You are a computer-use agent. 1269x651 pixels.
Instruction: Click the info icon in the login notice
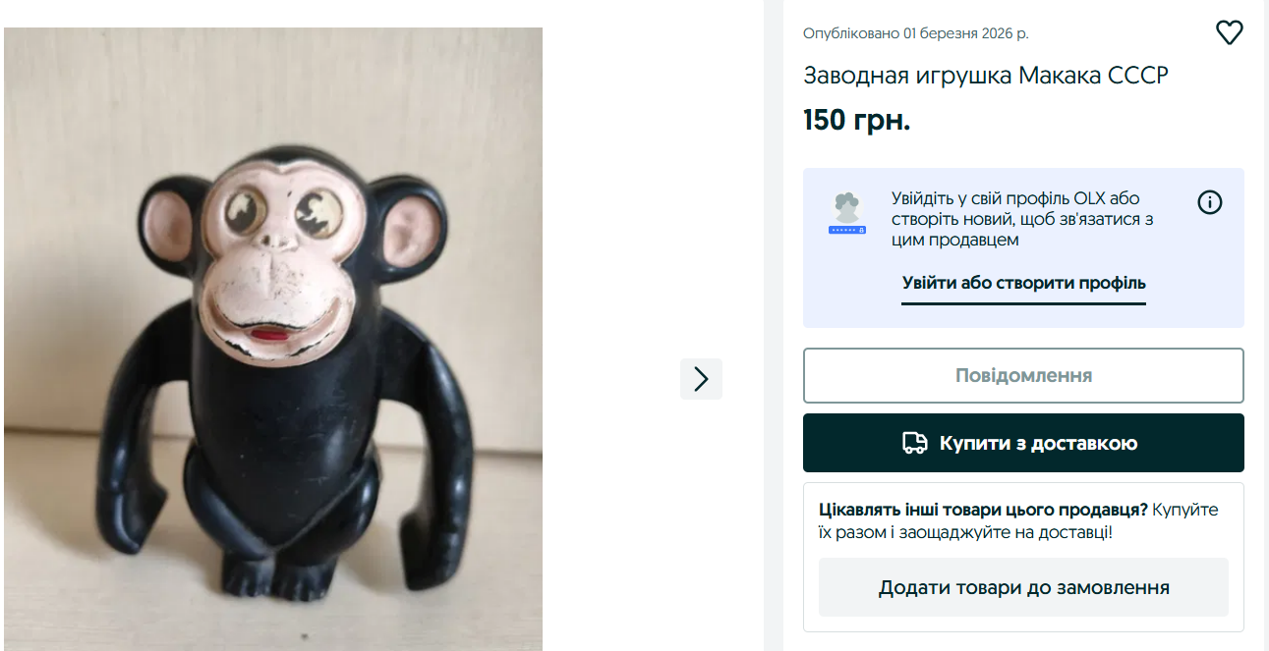tap(1210, 203)
